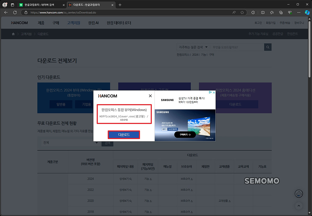
Task: Click the 한컴오피스 keyword link
Action: click(183, 55)
